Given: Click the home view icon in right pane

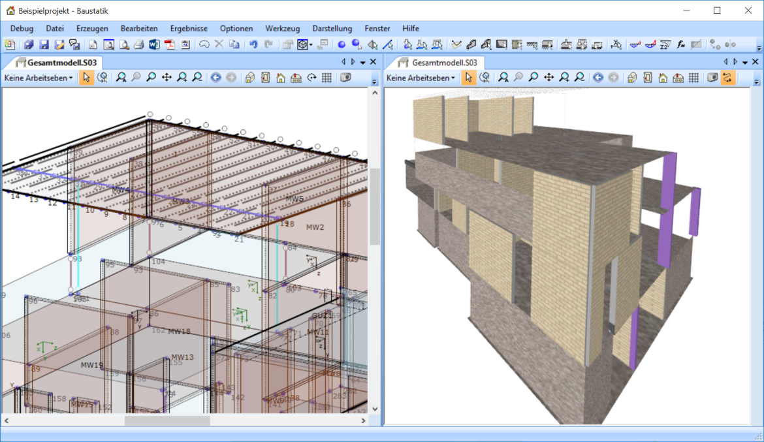Looking at the screenshot, I should coord(663,78).
